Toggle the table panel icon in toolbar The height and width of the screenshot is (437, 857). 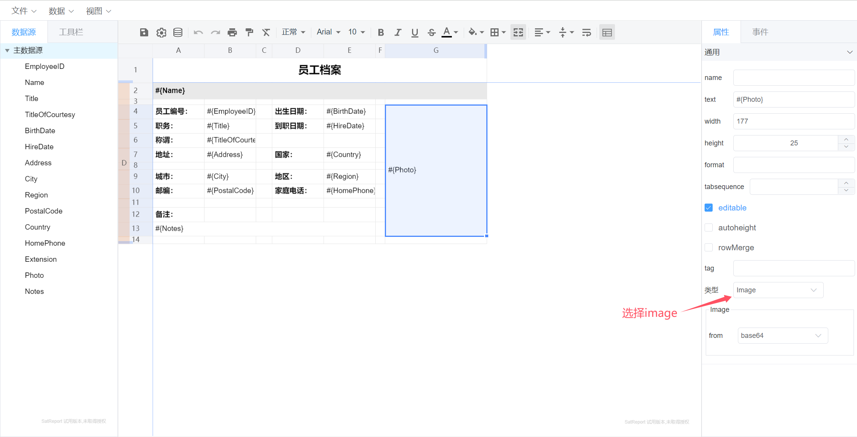click(x=607, y=33)
